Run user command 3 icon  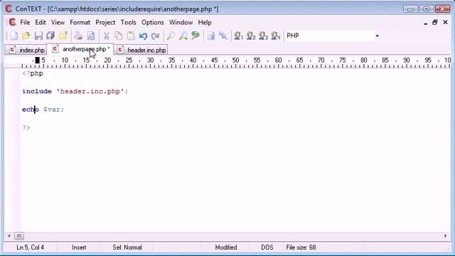click(x=263, y=36)
